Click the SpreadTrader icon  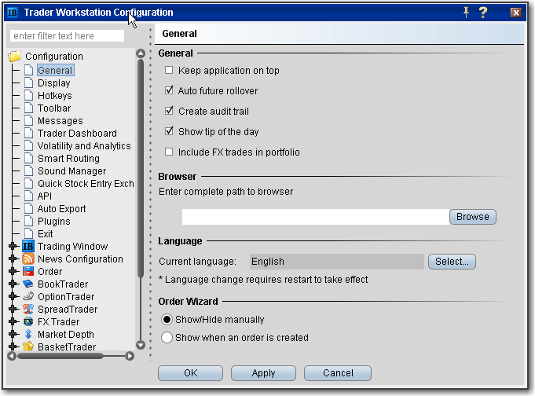pos(28,309)
